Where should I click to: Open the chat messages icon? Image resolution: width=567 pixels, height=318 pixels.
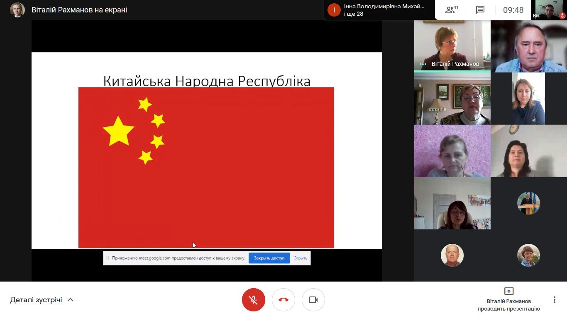pos(480,10)
